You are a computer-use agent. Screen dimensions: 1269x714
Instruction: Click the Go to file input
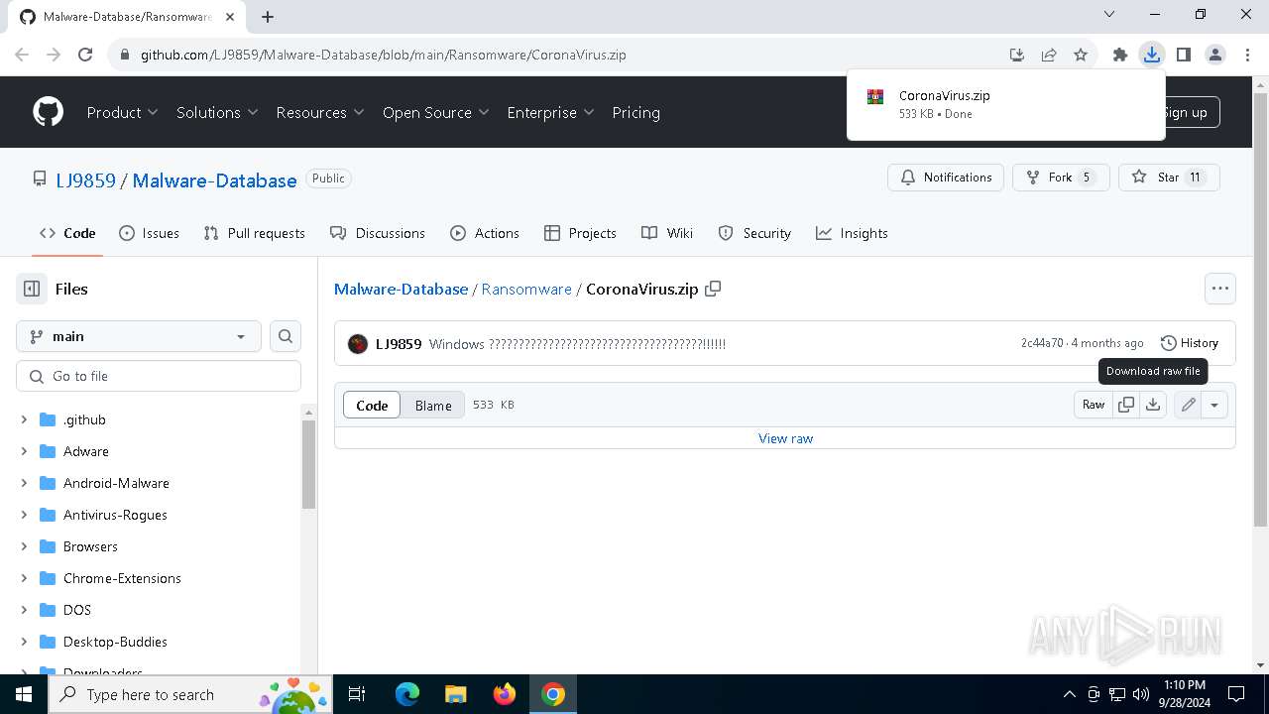click(159, 376)
